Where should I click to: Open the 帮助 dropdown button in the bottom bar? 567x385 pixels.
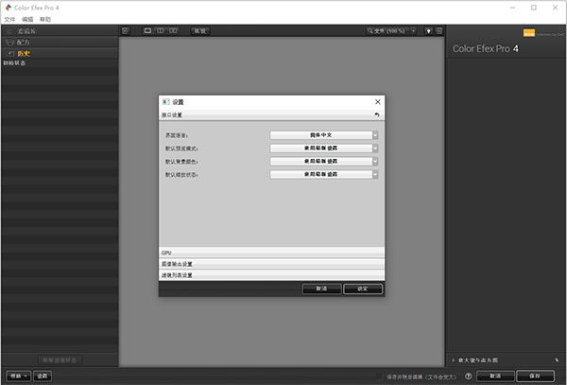pos(19,376)
